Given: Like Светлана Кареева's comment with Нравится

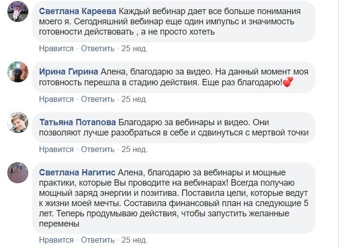Looking at the screenshot, I should click(56, 48).
